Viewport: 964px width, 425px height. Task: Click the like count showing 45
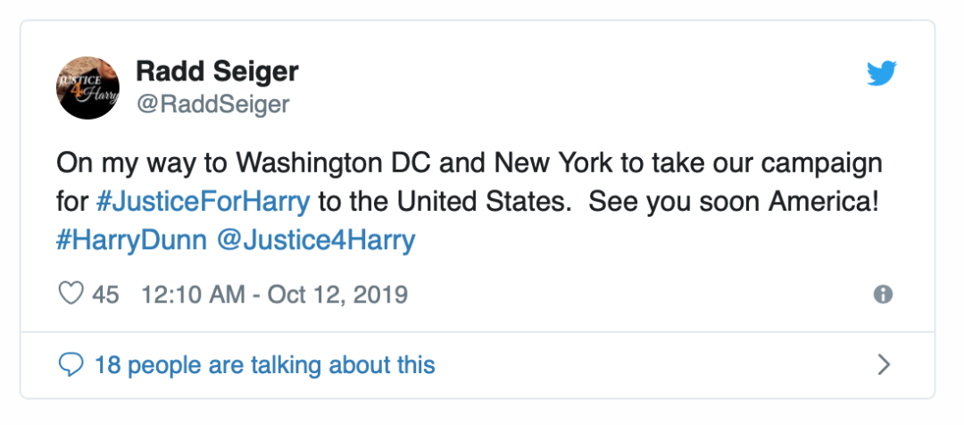point(105,294)
